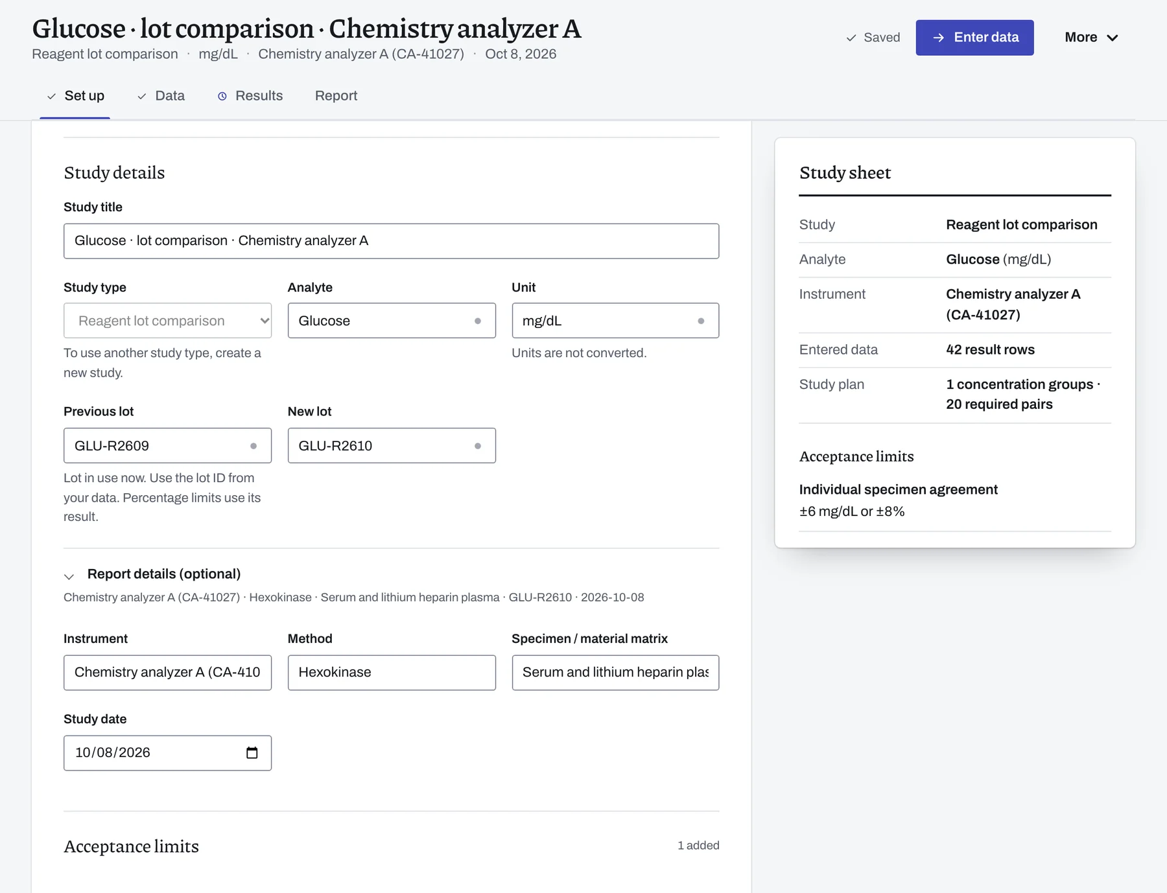
Task: Click 'Oct 8, 2026' in the header subtitle
Action: pos(521,54)
